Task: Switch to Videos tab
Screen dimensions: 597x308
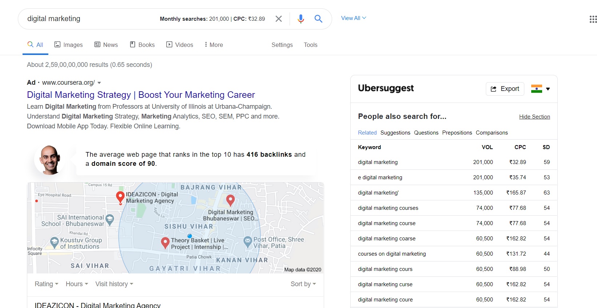Action: pyautogui.click(x=179, y=45)
